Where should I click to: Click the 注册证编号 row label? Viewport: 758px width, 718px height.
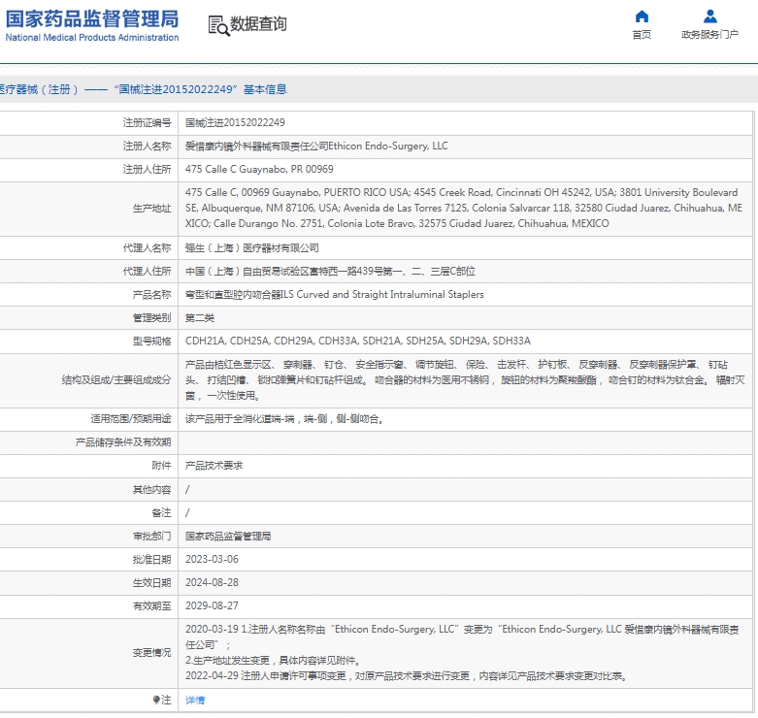147,122
